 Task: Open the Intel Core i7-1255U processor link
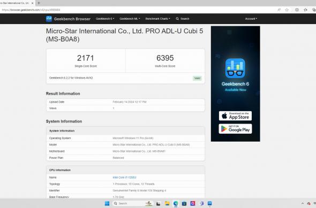[124, 178]
